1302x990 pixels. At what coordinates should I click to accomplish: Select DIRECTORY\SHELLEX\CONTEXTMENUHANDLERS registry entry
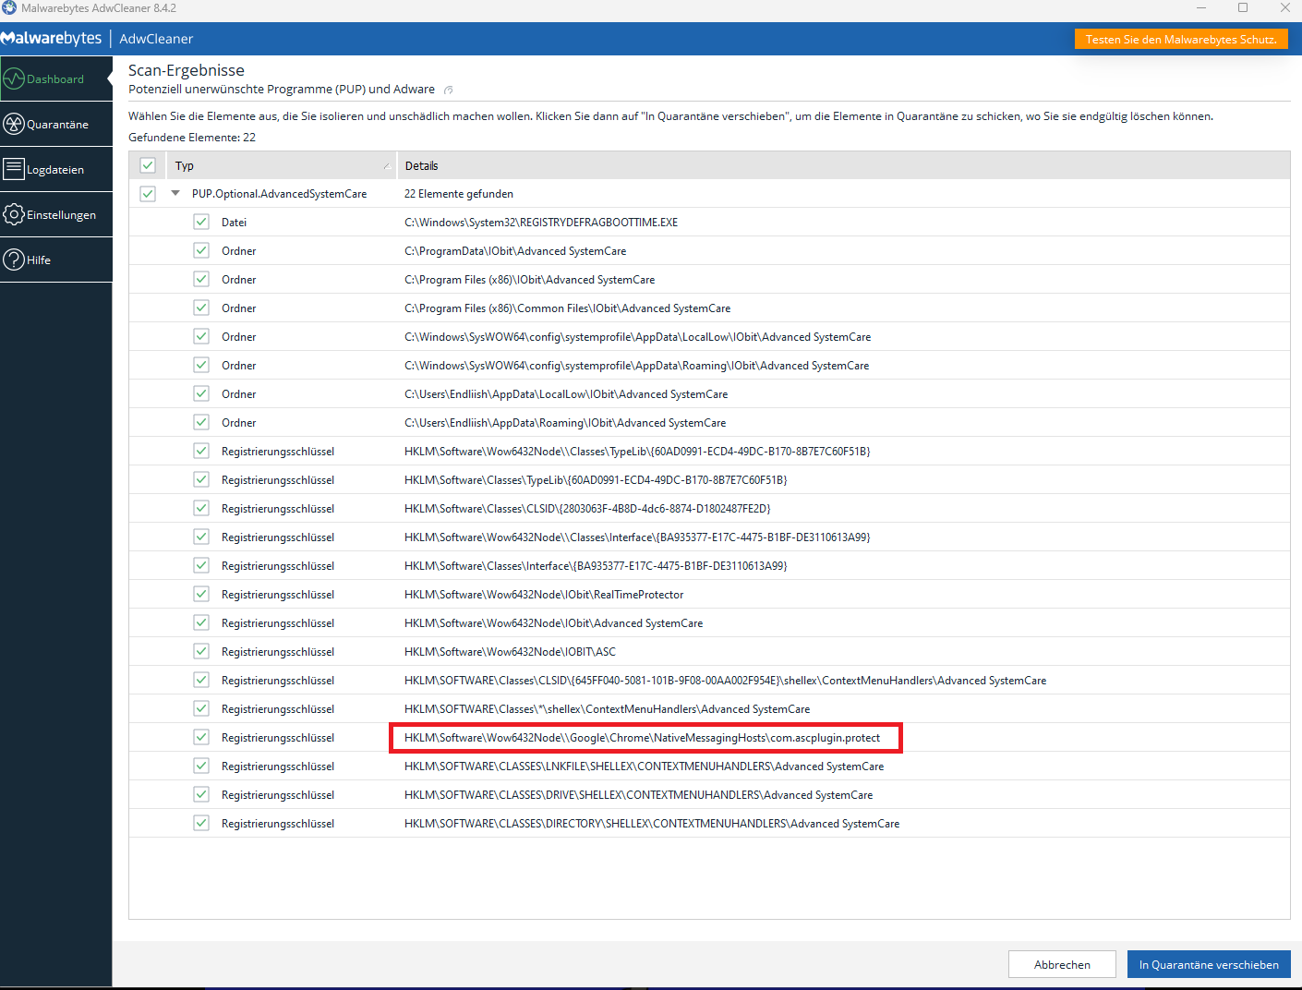click(652, 824)
